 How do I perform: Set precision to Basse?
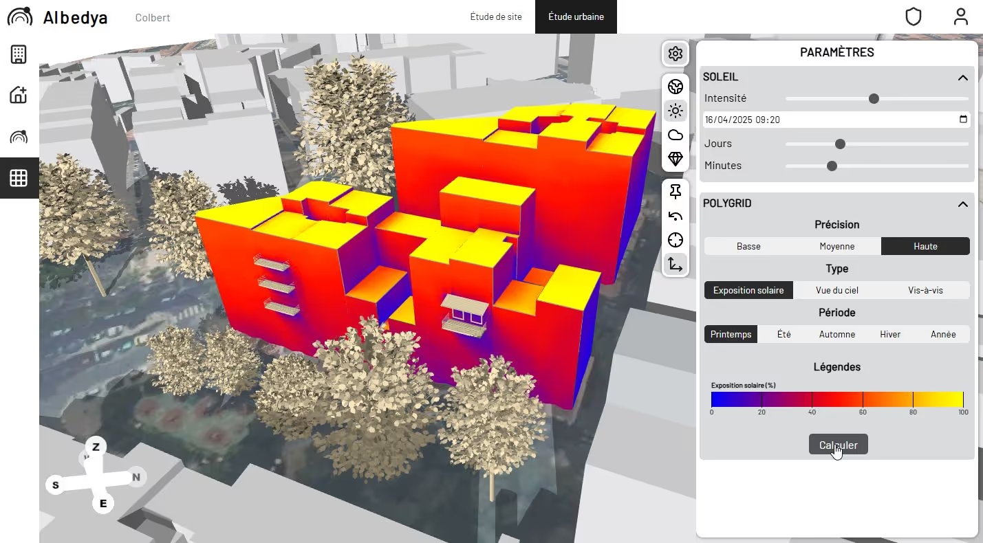[x=748, y=246]
